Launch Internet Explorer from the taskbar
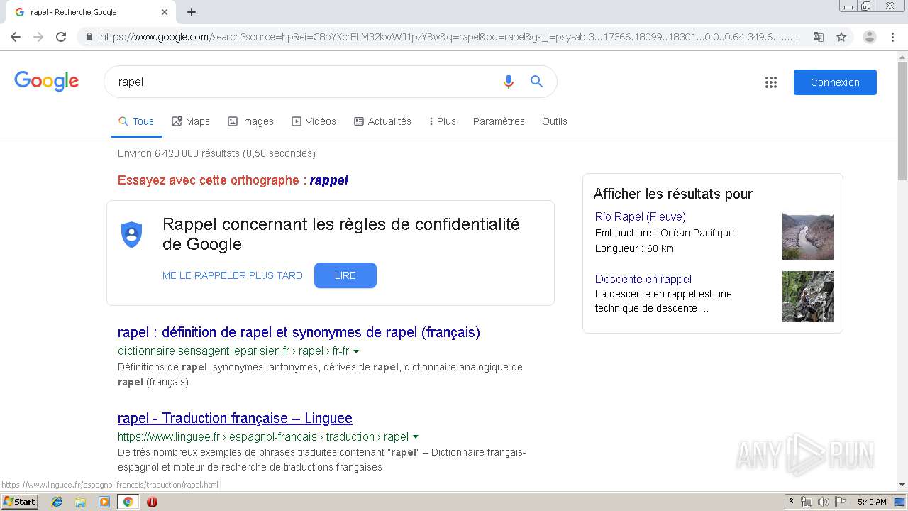 tap(57, 502)
